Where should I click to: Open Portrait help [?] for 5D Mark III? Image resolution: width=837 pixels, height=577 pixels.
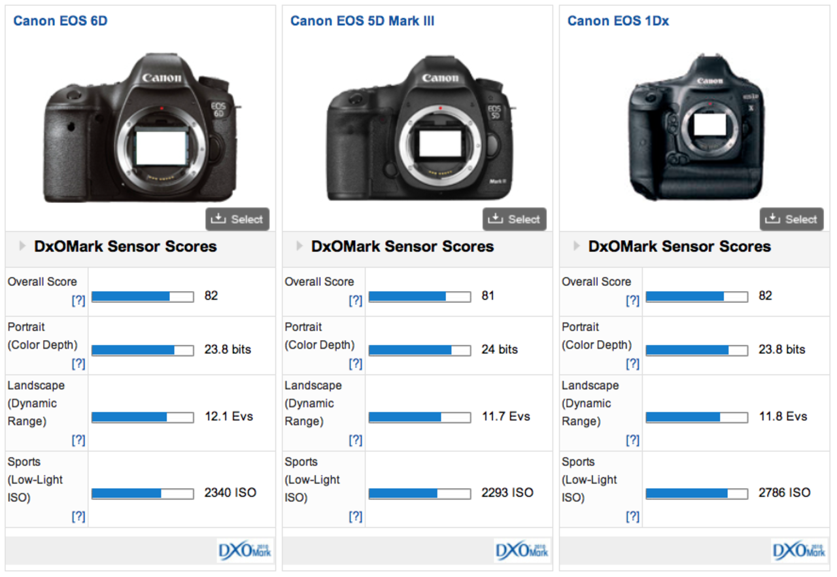click(x=356, y=363)
